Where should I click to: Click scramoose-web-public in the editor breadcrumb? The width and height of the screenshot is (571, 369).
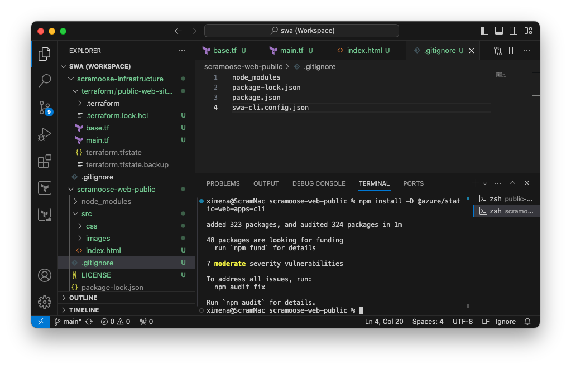click(243, 67)
